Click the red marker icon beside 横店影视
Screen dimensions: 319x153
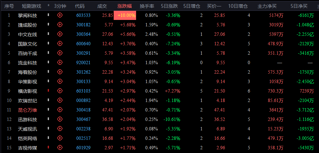click(48, 91)
